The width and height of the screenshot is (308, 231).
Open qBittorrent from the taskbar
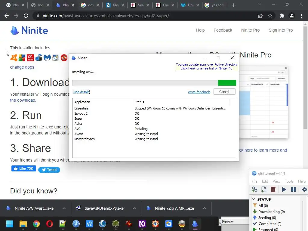pyautogui.click(x=76, y=224)
